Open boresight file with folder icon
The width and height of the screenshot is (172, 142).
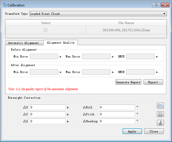click(x=160, y=106)
